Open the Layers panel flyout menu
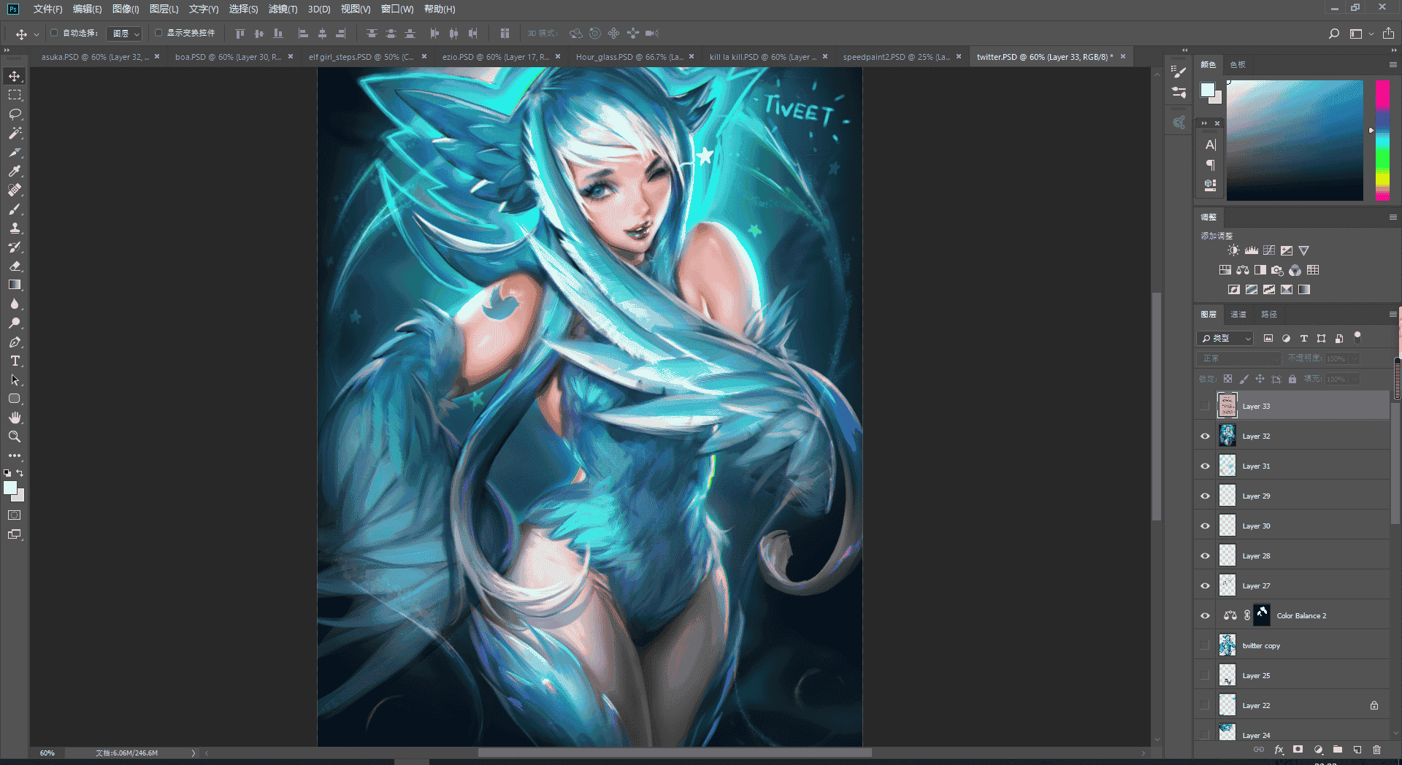This screenshot has width=1402, height=765. (1393, 315)
